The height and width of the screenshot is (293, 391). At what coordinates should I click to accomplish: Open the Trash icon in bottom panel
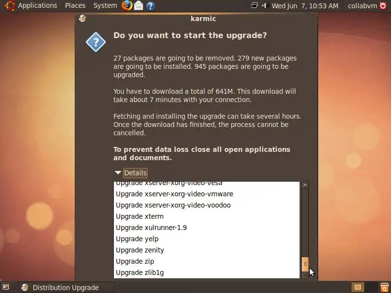click(x=384, y=287)
